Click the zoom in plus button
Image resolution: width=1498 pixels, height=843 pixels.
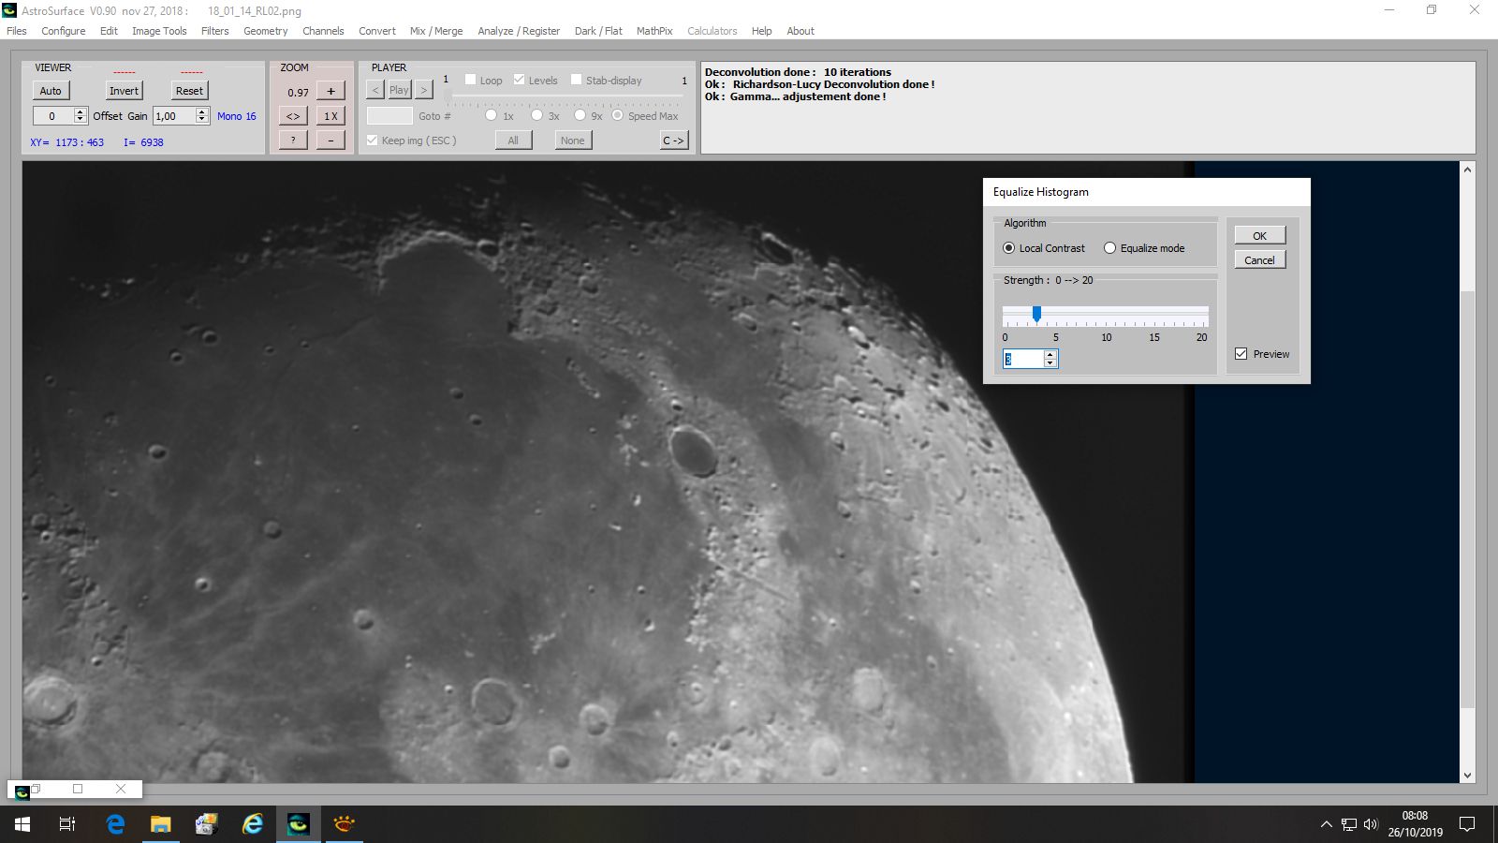click(330, 91)
